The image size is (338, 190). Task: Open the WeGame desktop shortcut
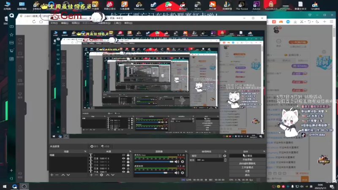pyautogui.click(x=139, y=5)
